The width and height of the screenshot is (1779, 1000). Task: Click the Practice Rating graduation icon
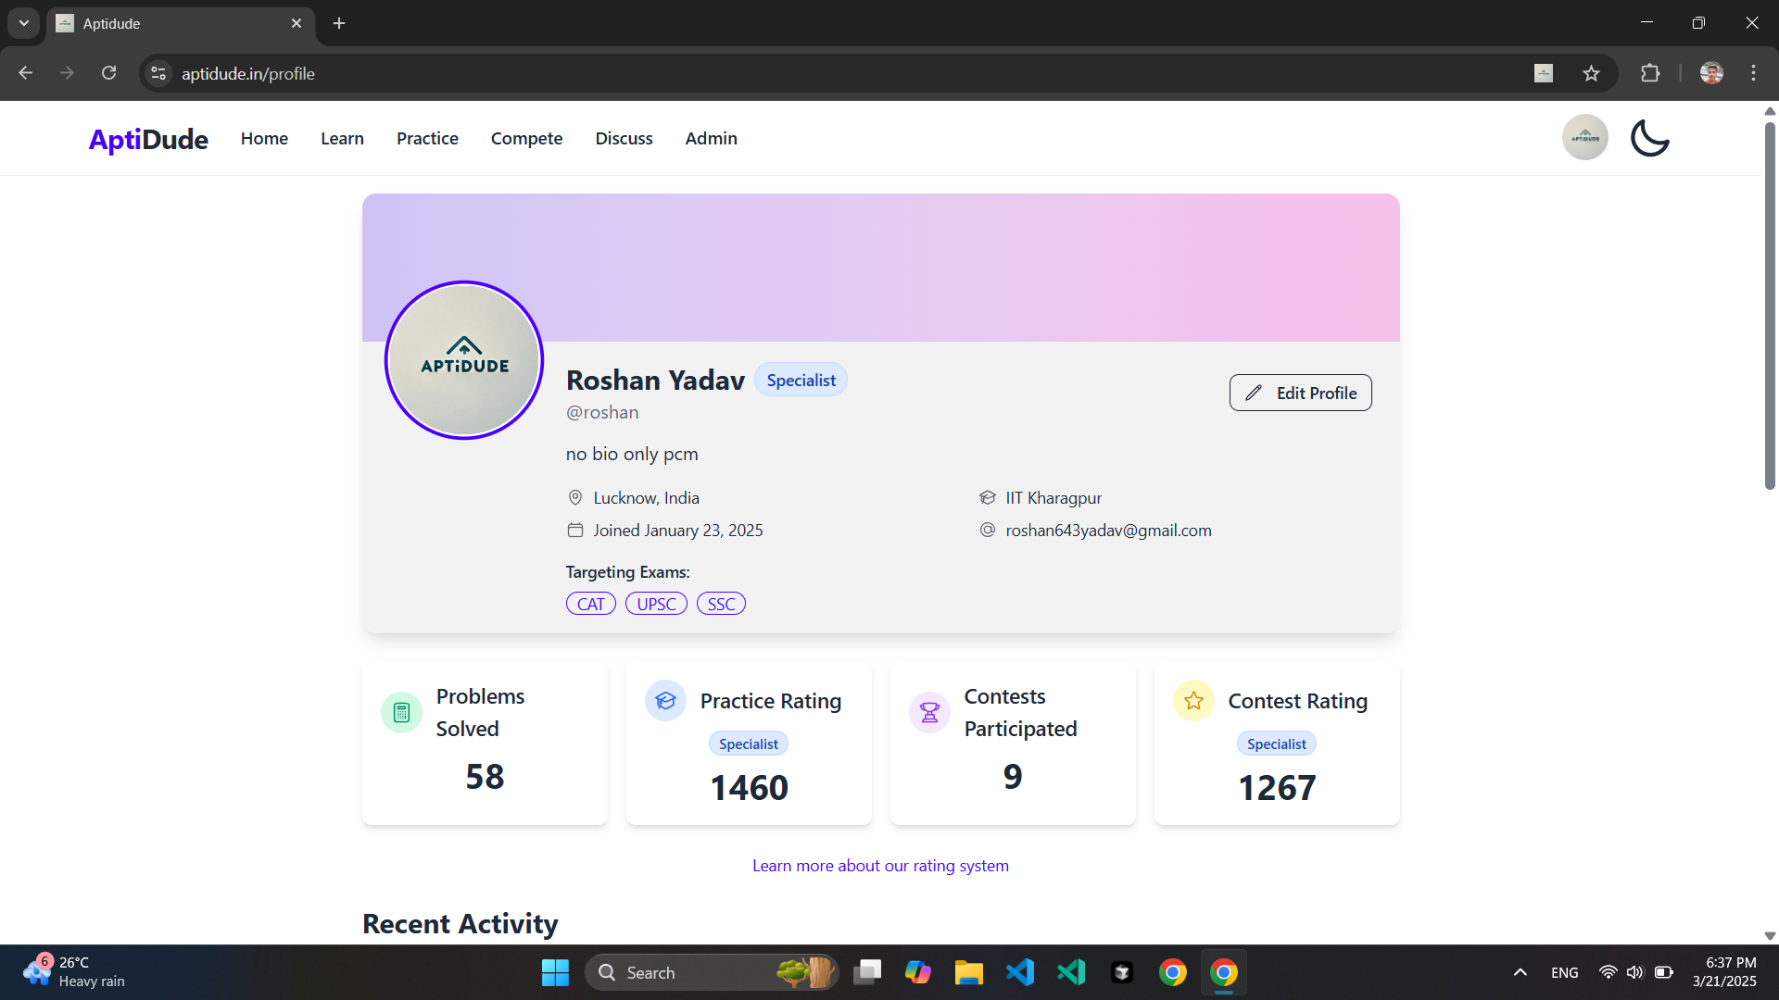(x=665, y=701)
